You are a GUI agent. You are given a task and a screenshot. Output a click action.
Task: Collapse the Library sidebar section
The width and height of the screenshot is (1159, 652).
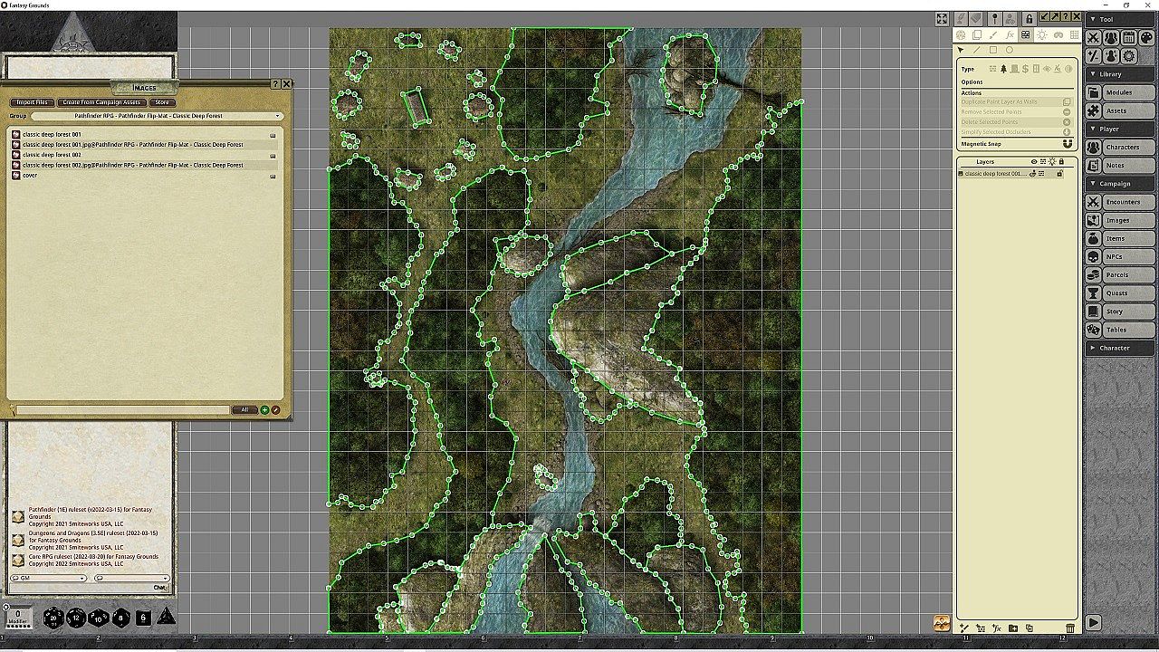pos(1120,74)
